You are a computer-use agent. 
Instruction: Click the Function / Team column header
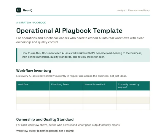click(x=66, y=86)
